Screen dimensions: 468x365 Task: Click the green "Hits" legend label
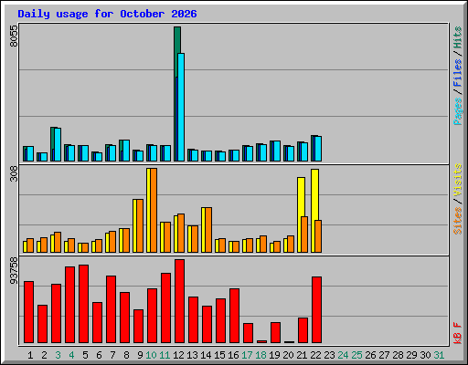click(x=457, y=37)
